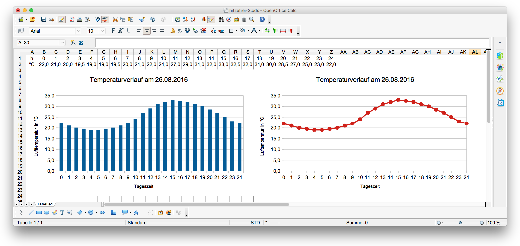Enable justified text alignment
Image resolution: width=520 pixels, height=246 pixels.
(162, 31)
